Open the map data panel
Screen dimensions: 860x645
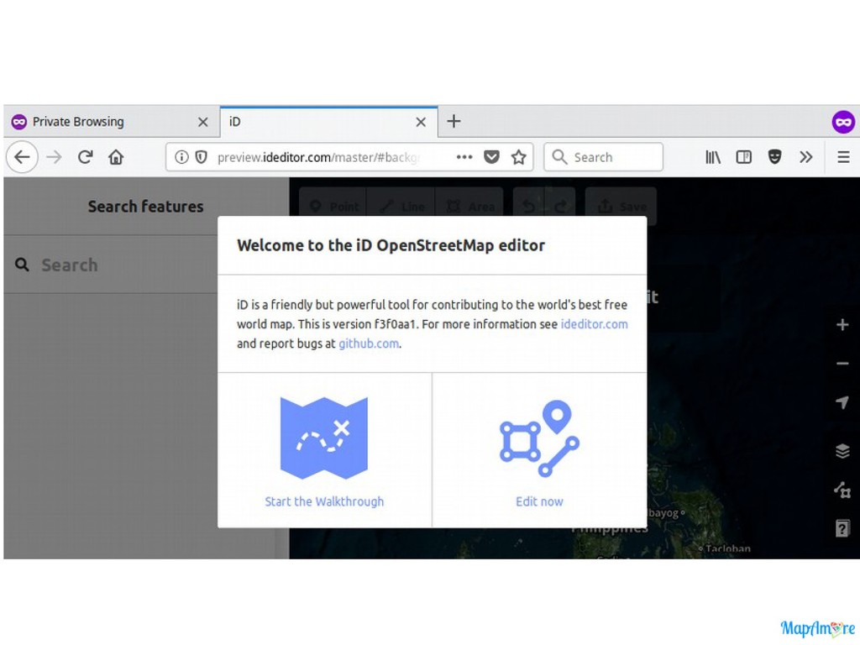coord(842,490)
